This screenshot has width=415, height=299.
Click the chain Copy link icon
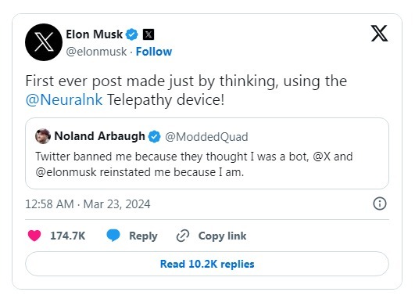[x=183, y=236]
